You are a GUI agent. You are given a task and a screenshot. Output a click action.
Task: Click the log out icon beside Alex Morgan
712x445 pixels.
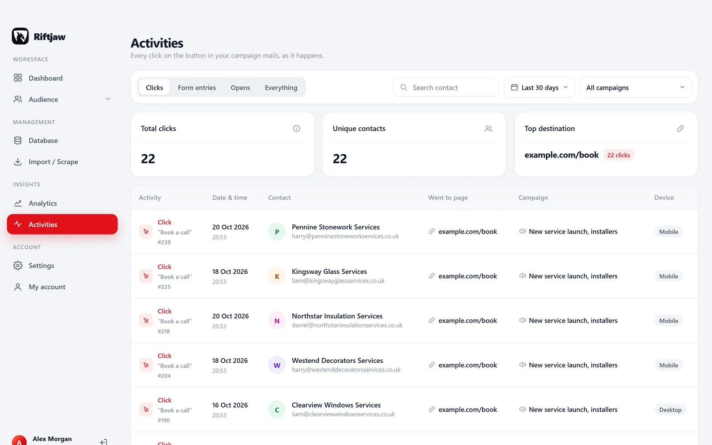(104, 441)
